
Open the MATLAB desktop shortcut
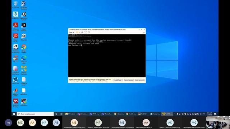(x=15, y=92)
